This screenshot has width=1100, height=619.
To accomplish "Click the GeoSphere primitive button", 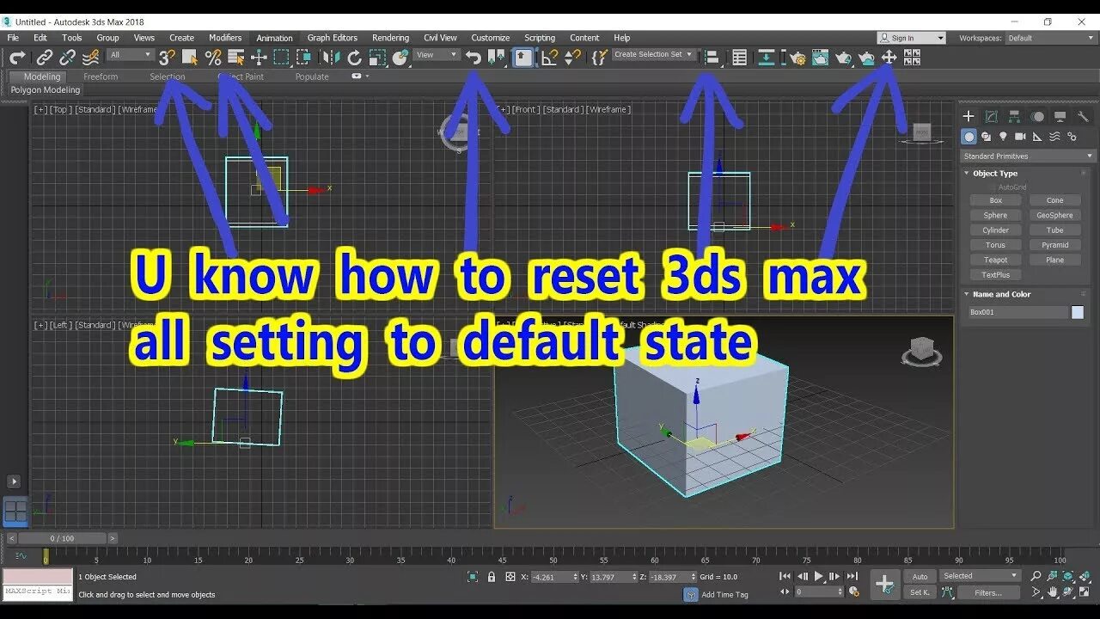I will (1054, 215).
